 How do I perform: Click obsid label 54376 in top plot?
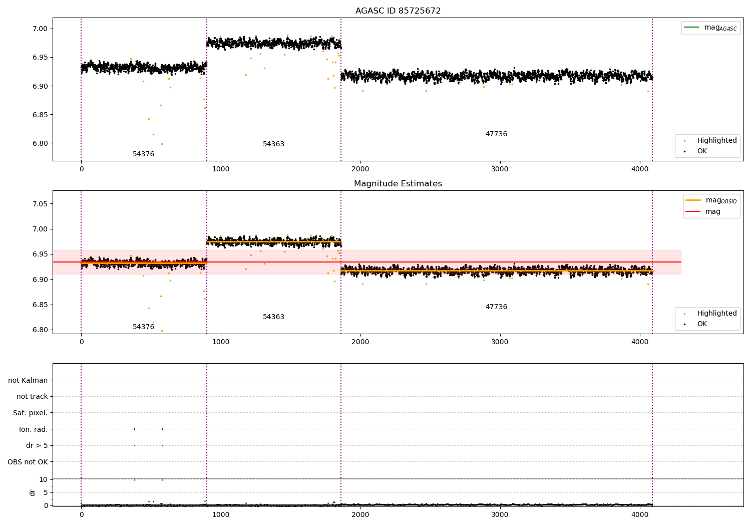coord(144,154)
